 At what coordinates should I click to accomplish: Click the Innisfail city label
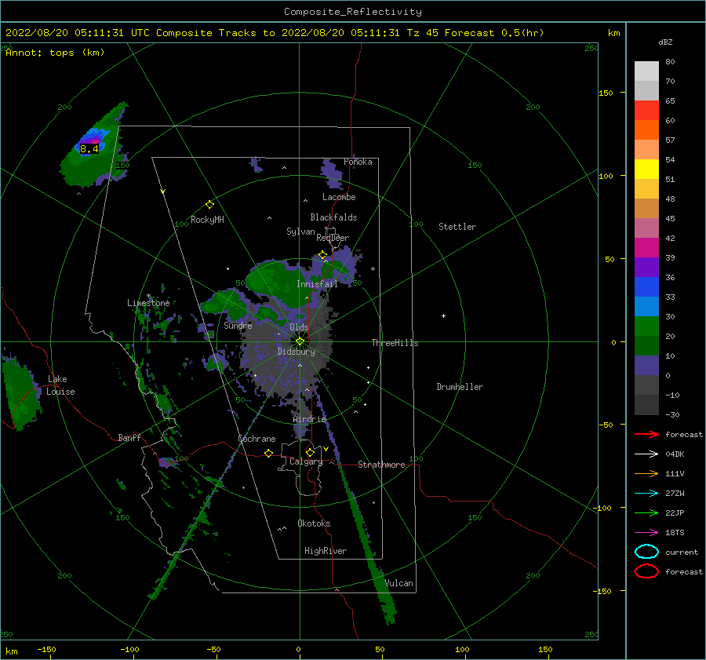pyautogui.click(x=317, y=284)
